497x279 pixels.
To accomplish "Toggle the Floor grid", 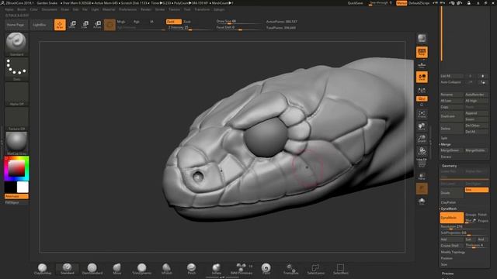I will pos(422,65).
